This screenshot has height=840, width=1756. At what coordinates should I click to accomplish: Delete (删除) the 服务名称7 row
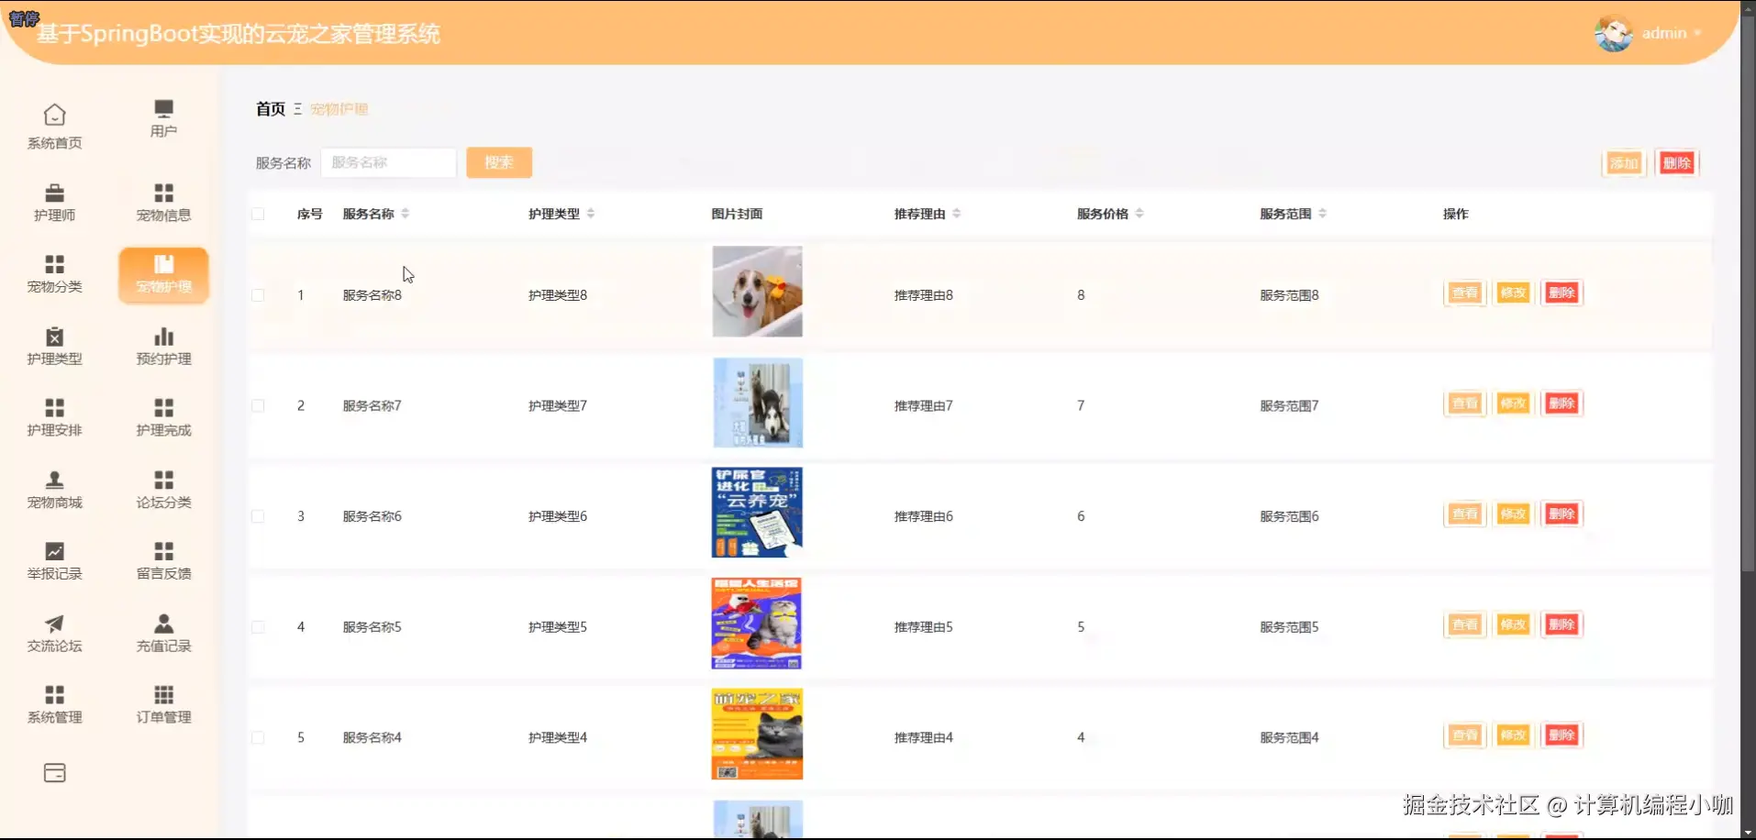pyautogui.click(x=1562, y=403)
